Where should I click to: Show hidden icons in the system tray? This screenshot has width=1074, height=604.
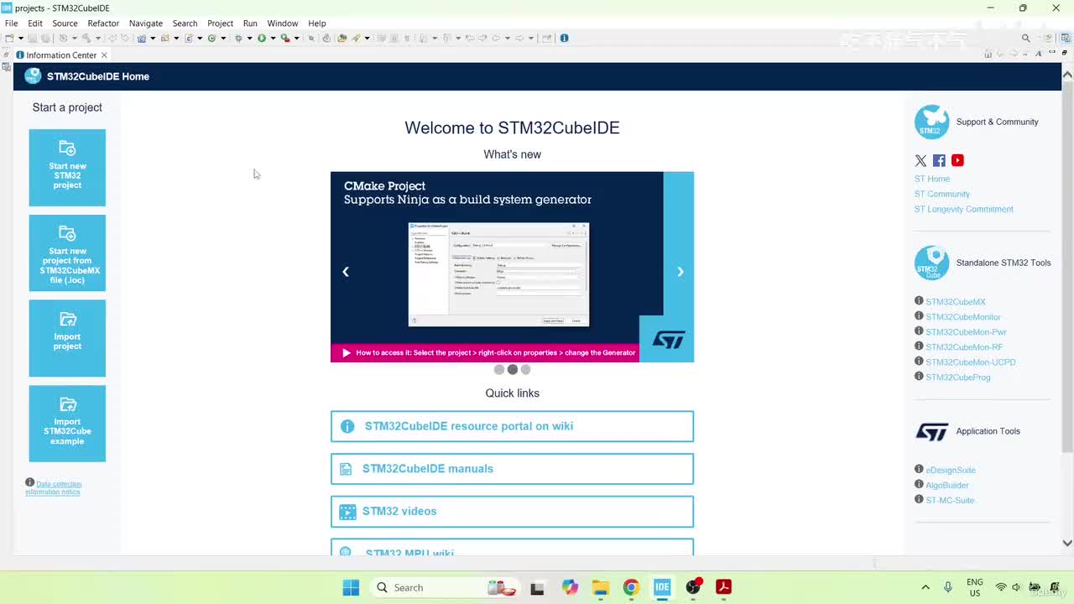[925, 587]
